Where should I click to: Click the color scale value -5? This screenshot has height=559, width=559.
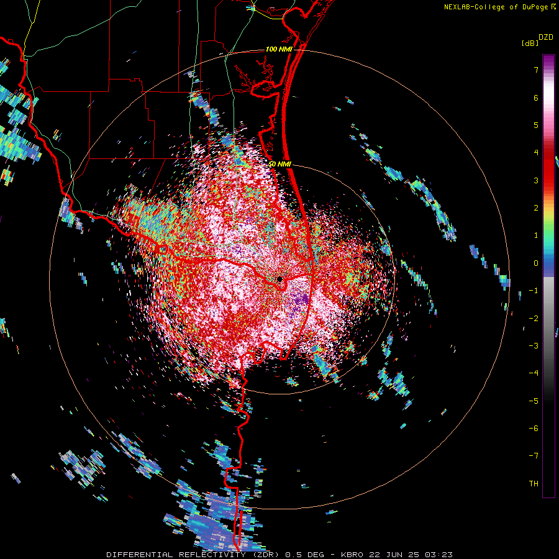click(x=534, y=401)
